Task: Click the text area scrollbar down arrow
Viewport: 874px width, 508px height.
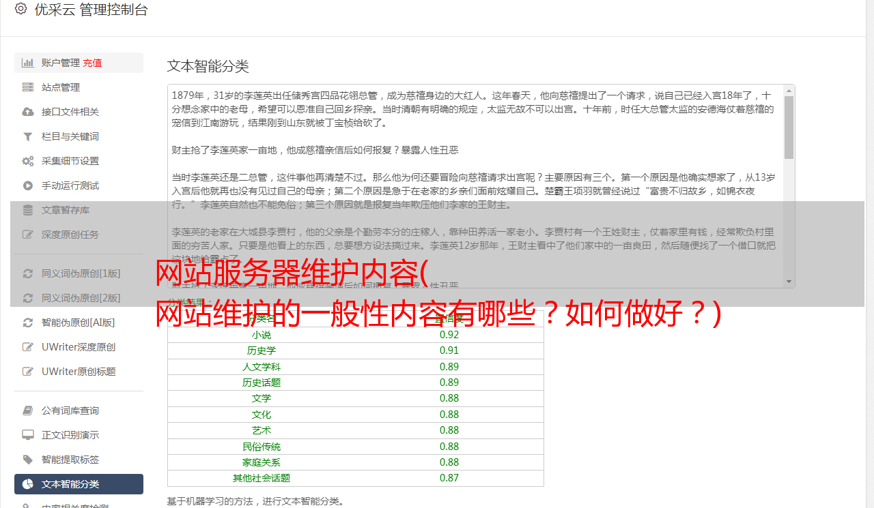Action: (x=789, y=282)
